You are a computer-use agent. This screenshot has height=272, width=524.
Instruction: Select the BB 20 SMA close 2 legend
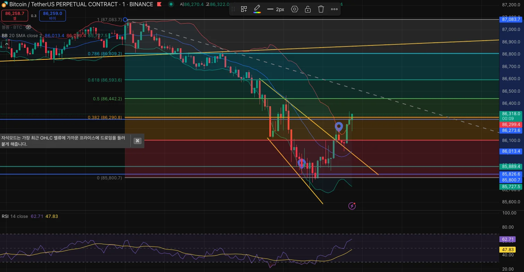[22, 35]
